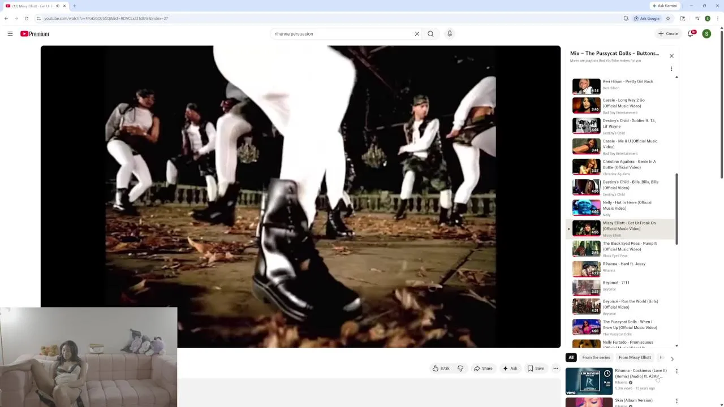This screenshot has width=724, height=407.
Task: Play Destiny's Child Soldier from playlist
Action: pyautogui.click(x=620, y=126)
